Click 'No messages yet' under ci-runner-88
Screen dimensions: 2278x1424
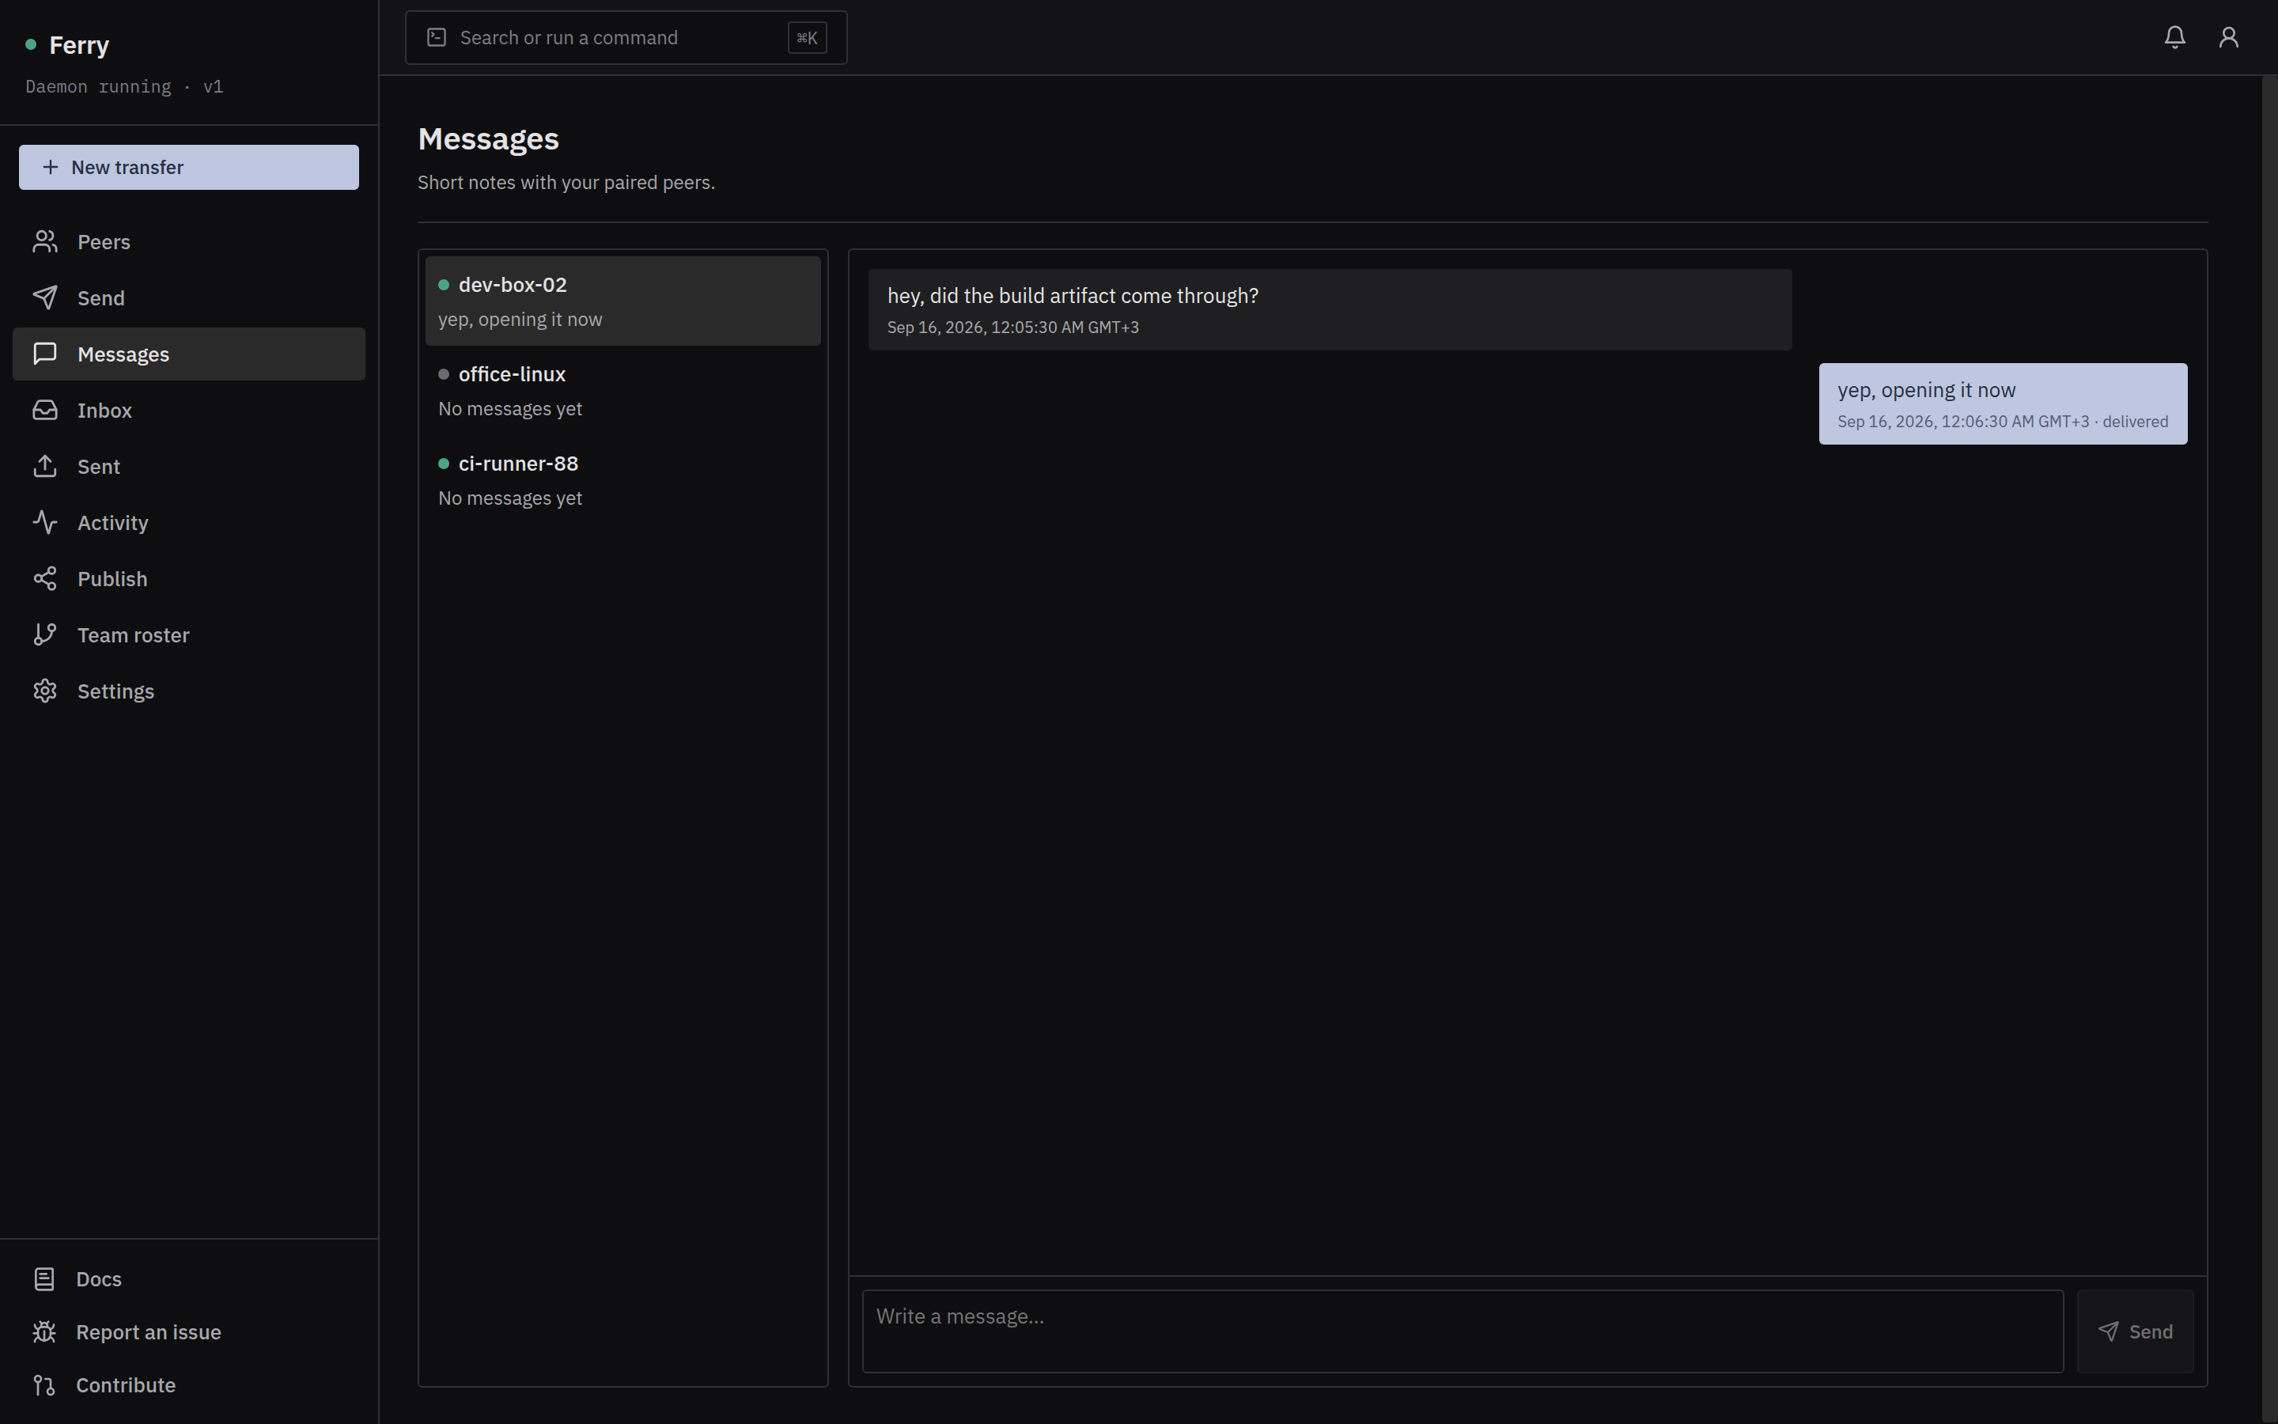point(510,498)
